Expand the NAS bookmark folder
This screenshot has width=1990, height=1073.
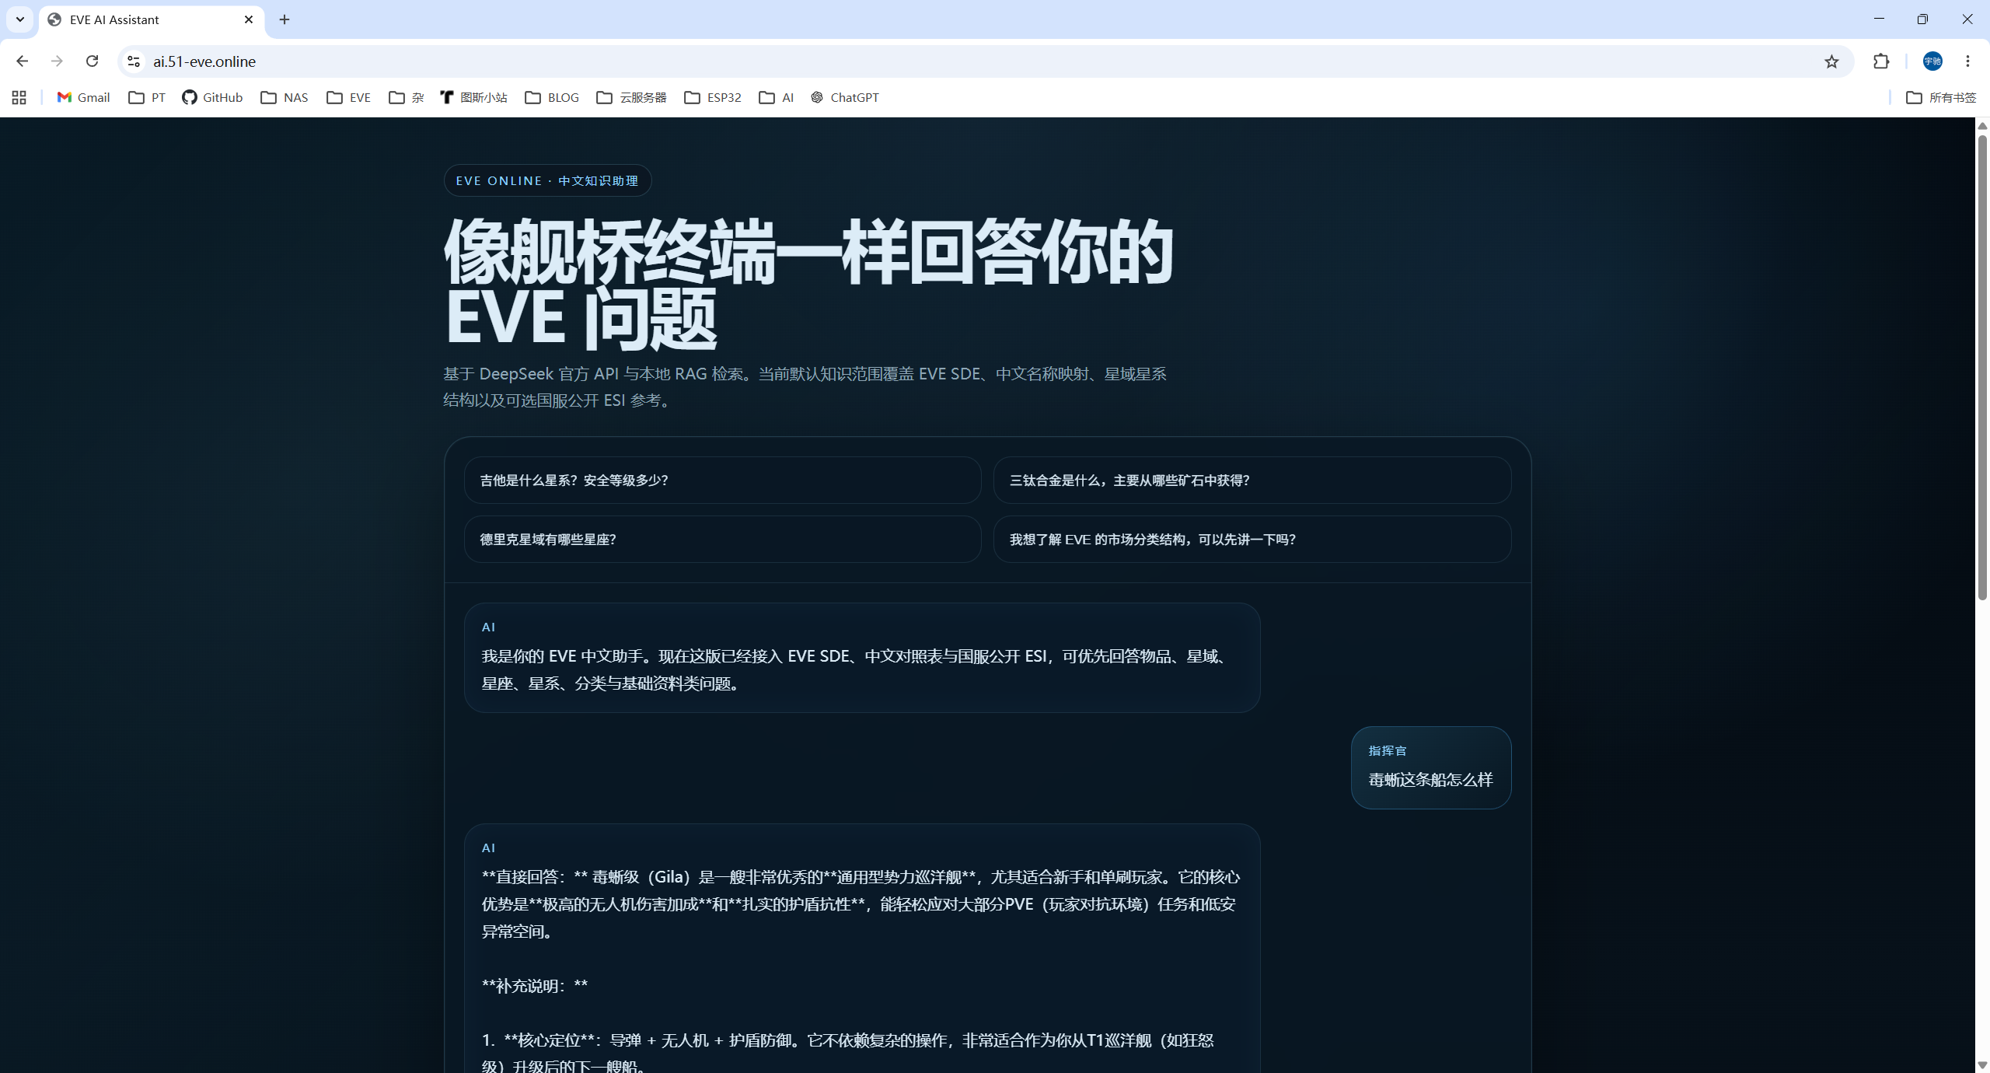[x=285, y=97]
